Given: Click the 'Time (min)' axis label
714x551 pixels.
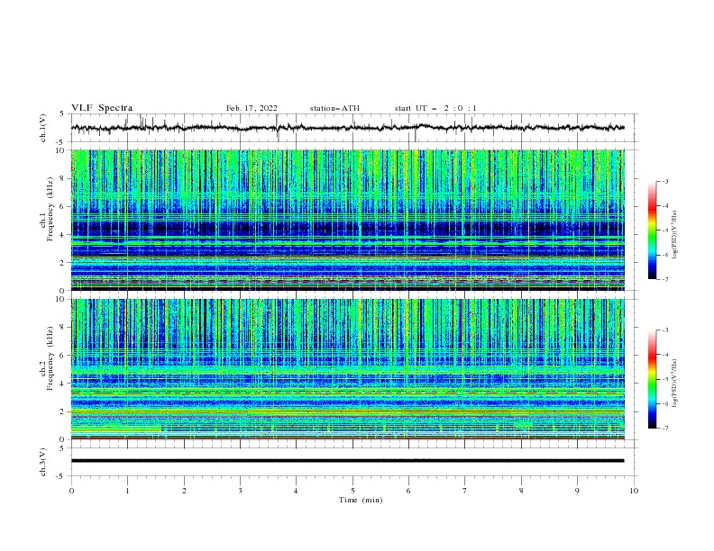Looking at the screenshot, I should (361, 500).
